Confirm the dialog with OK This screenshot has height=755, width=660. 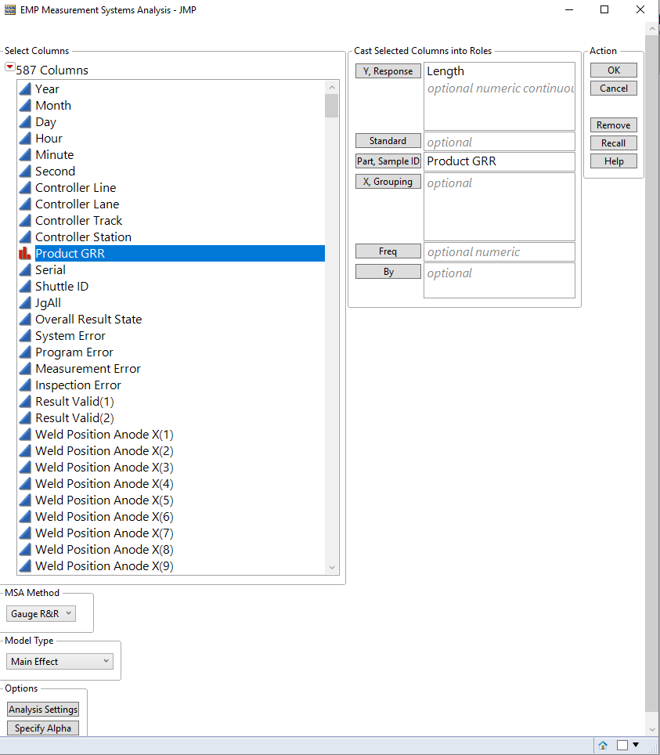point(614,70)
